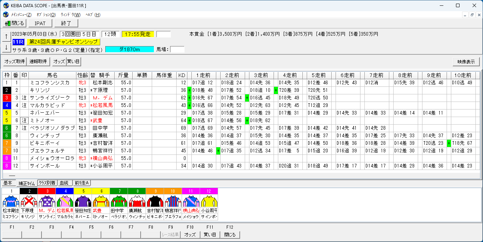Click the blue 11R race number label

(18, 42)
